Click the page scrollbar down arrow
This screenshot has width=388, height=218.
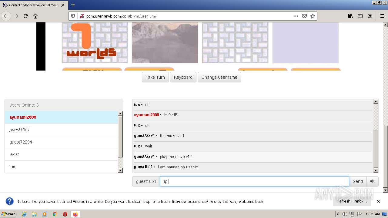coord(386,190)
